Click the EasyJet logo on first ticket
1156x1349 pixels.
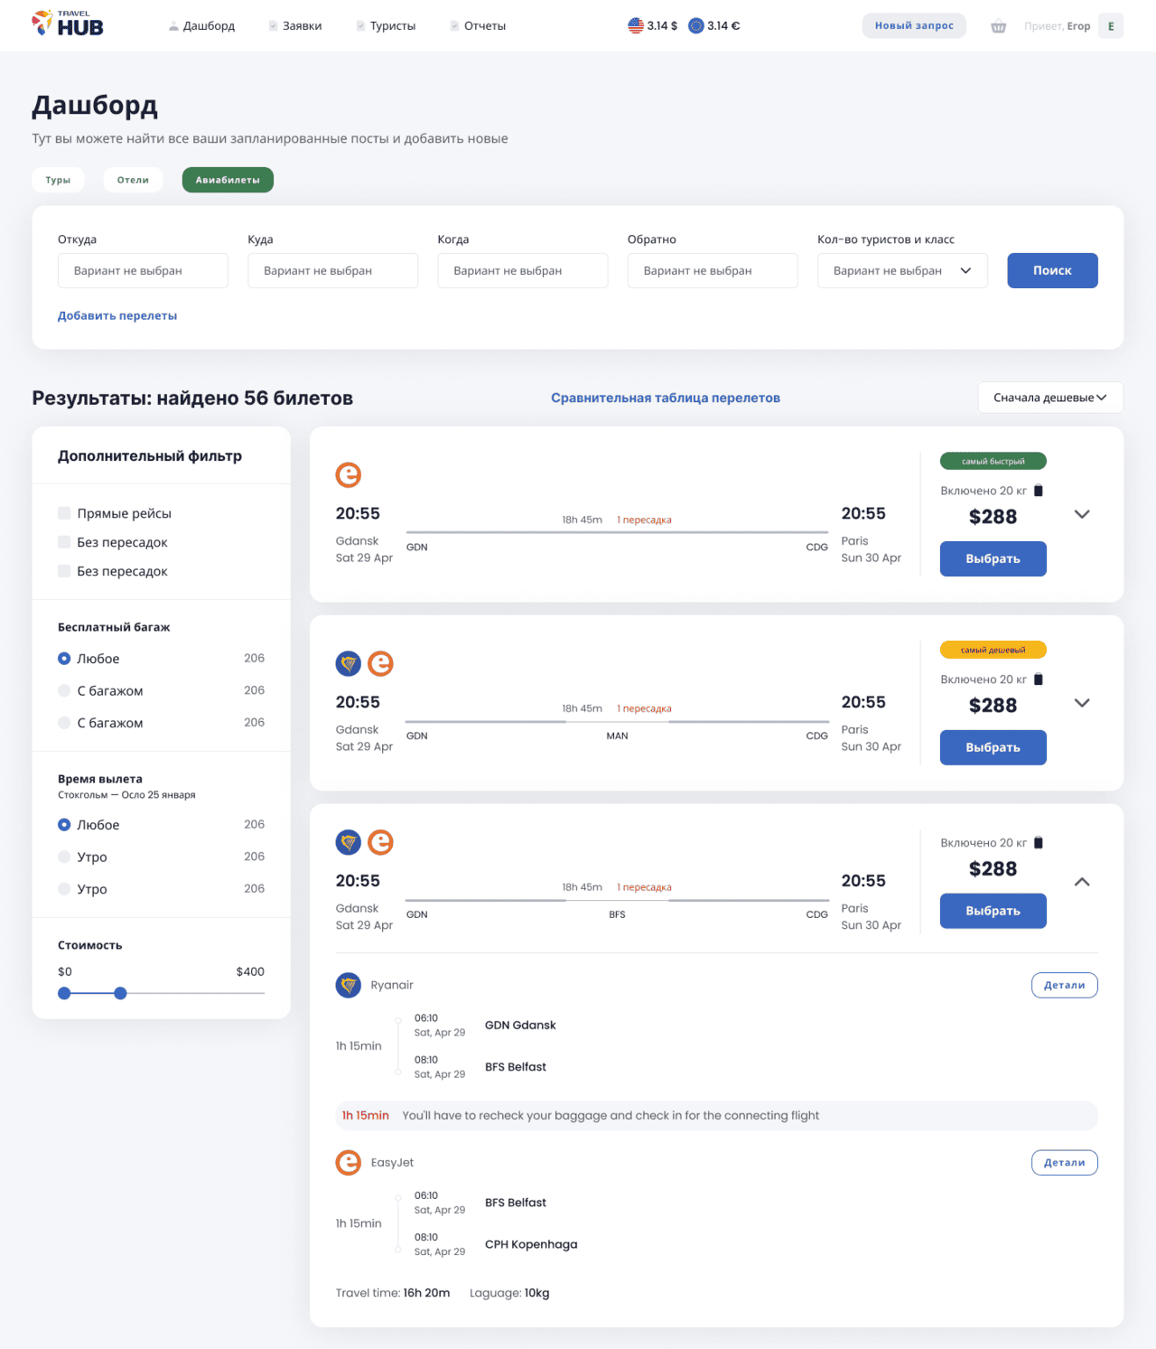point(349,474)
